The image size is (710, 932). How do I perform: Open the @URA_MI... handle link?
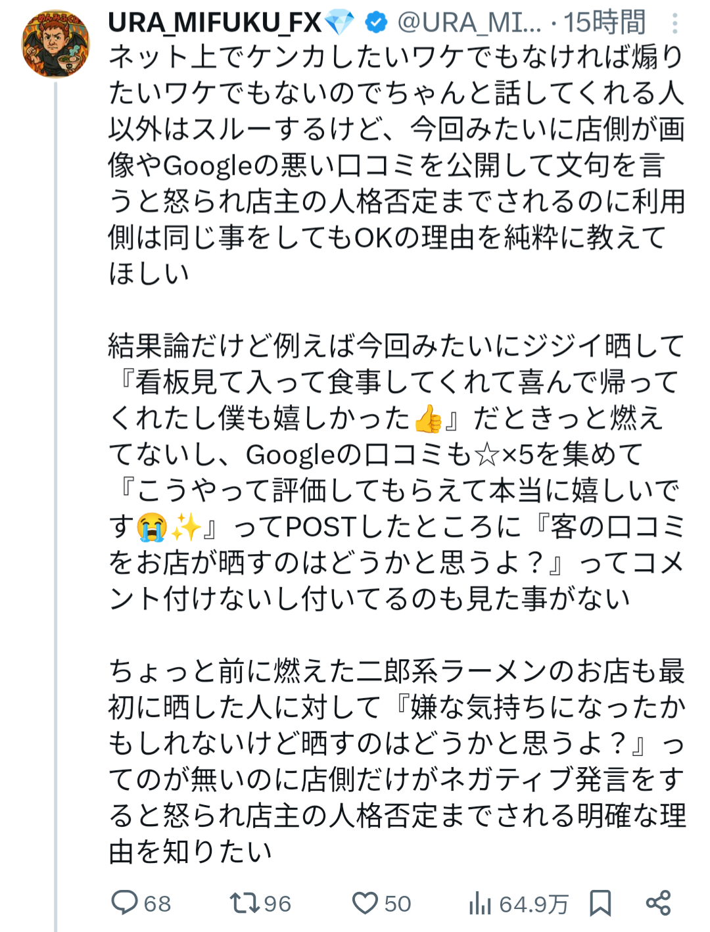469,23
